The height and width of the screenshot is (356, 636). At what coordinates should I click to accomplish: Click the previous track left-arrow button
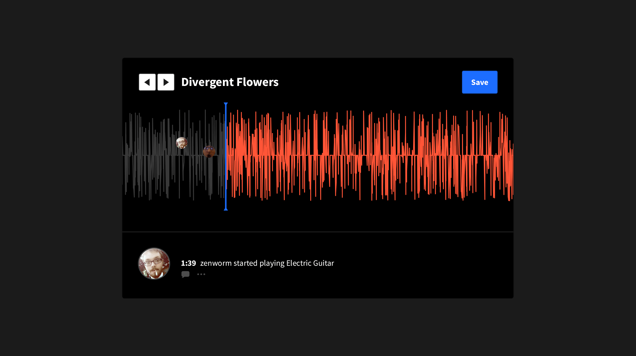click(x=147, y=82)
